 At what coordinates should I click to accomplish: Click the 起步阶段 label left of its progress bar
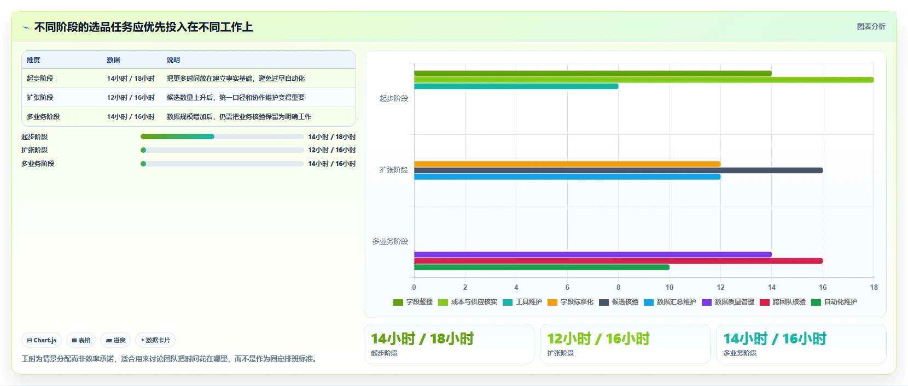pyautogui.click(x=34, y=137)
